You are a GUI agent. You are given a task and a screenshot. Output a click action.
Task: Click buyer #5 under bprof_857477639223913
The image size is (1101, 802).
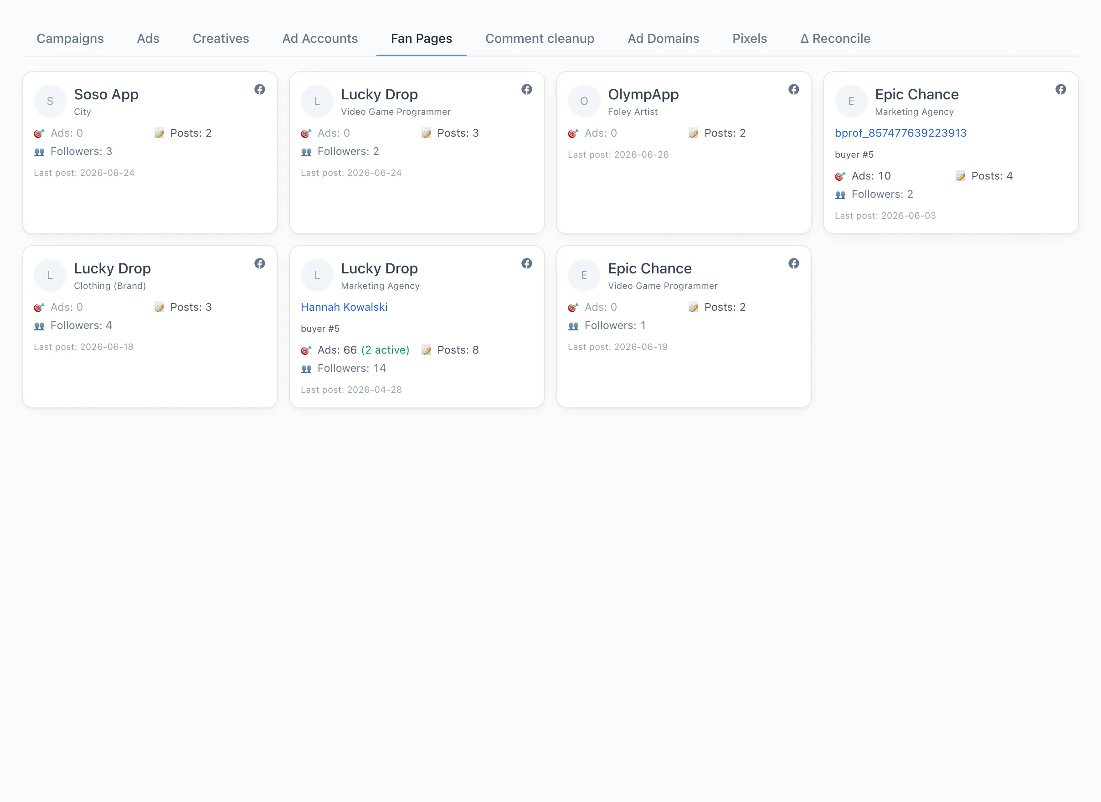pos(854,154)
